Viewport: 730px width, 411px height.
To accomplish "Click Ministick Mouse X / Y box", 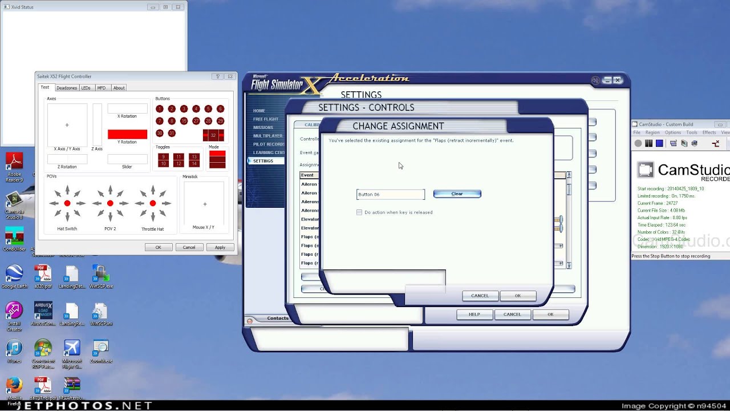I will (x=204, y=204).
